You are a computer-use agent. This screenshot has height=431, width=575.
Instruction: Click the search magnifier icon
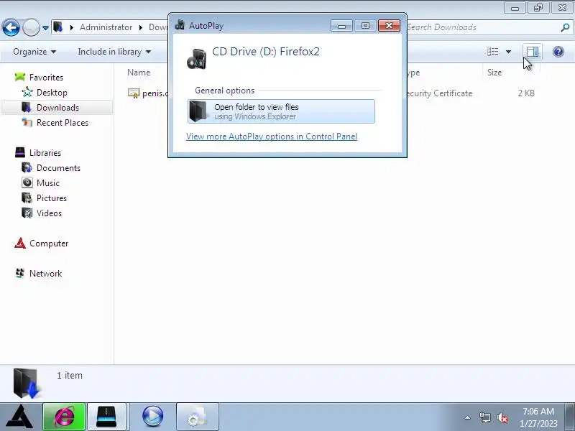565,27
